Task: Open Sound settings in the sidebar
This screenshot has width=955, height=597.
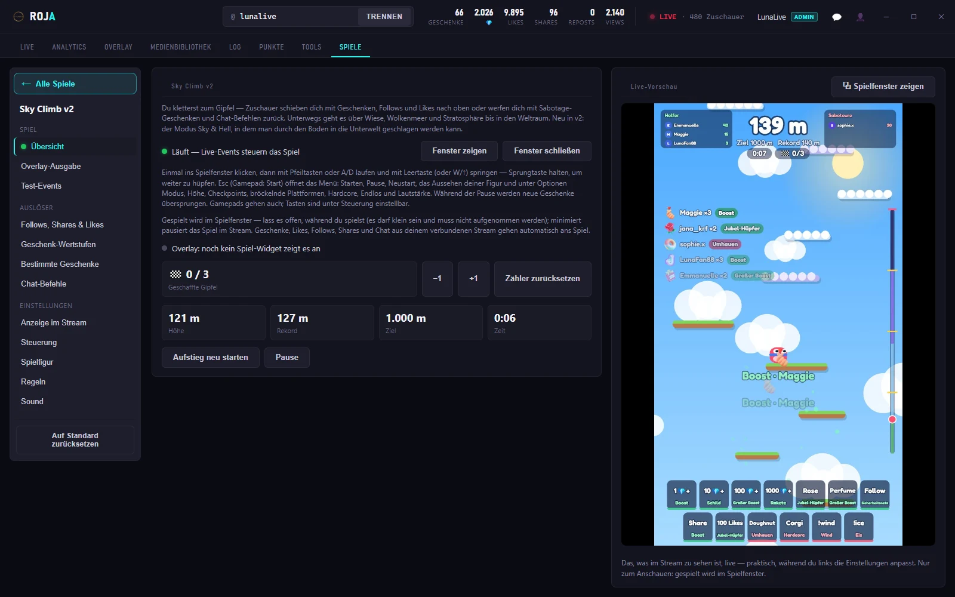Action: [x=75, y=402]
